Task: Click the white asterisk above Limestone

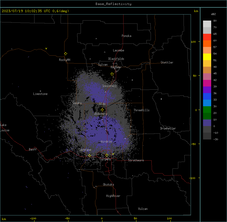Action: (x=40, y=91)
